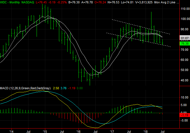Click the green 0.00 zero line value
This screenshot has height=133, width=190.
[80, 88]
